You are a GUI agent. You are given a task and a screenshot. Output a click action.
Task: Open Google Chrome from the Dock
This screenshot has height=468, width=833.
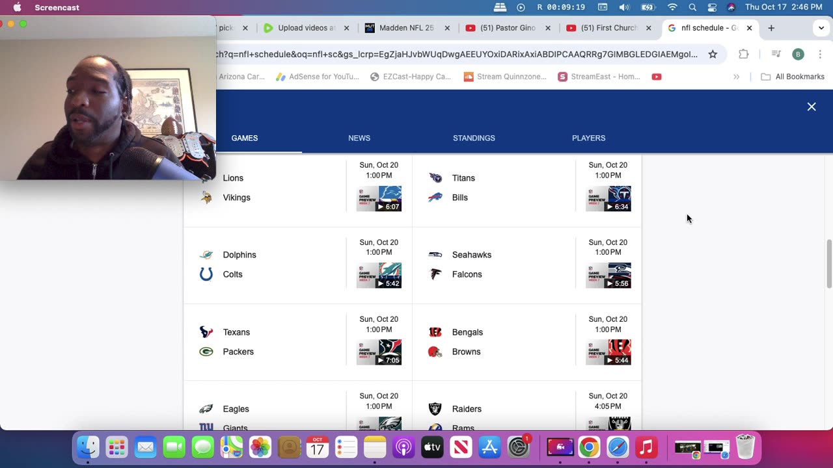(589, 447)
